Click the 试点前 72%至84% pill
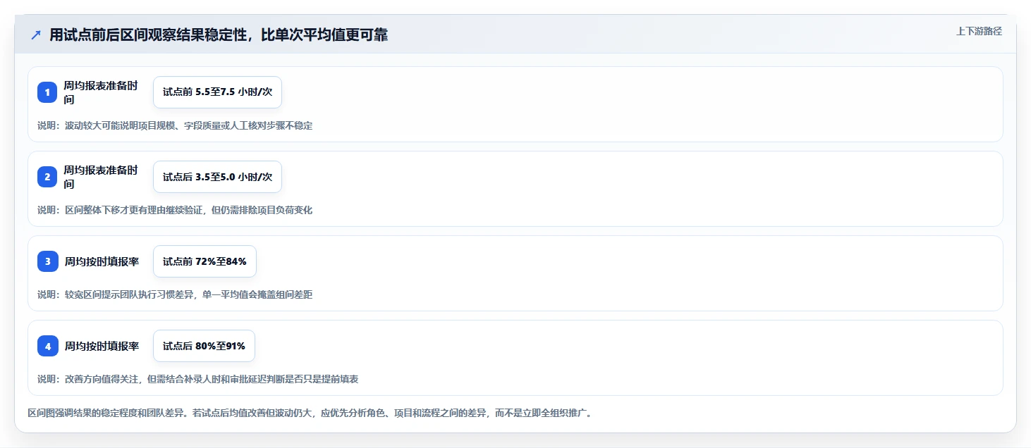This screenshot has height=448, width=1031. [x=205, y=261]
